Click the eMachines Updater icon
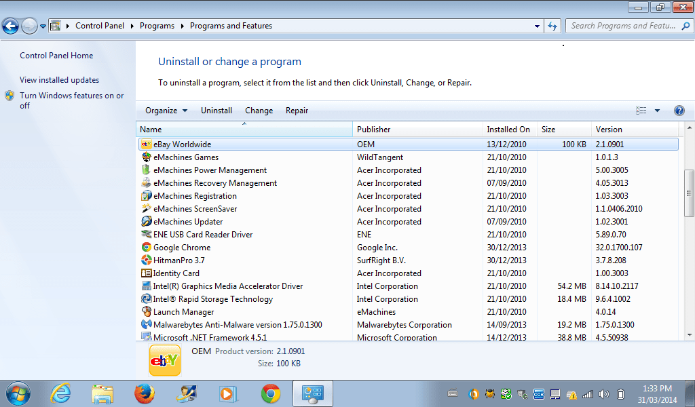The height and width of the screenshot is (407, 695). click(147, 221)
